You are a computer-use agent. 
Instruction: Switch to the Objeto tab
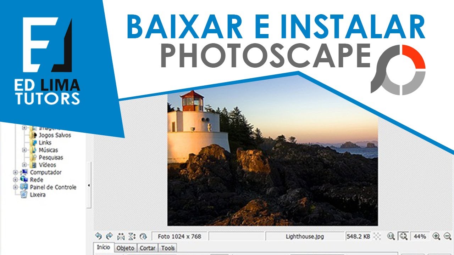[126, 248]
